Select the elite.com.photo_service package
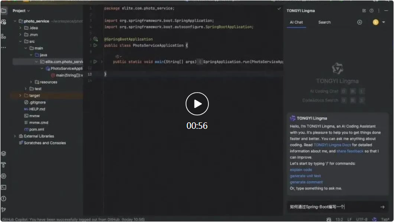 (x=61, y=62)
